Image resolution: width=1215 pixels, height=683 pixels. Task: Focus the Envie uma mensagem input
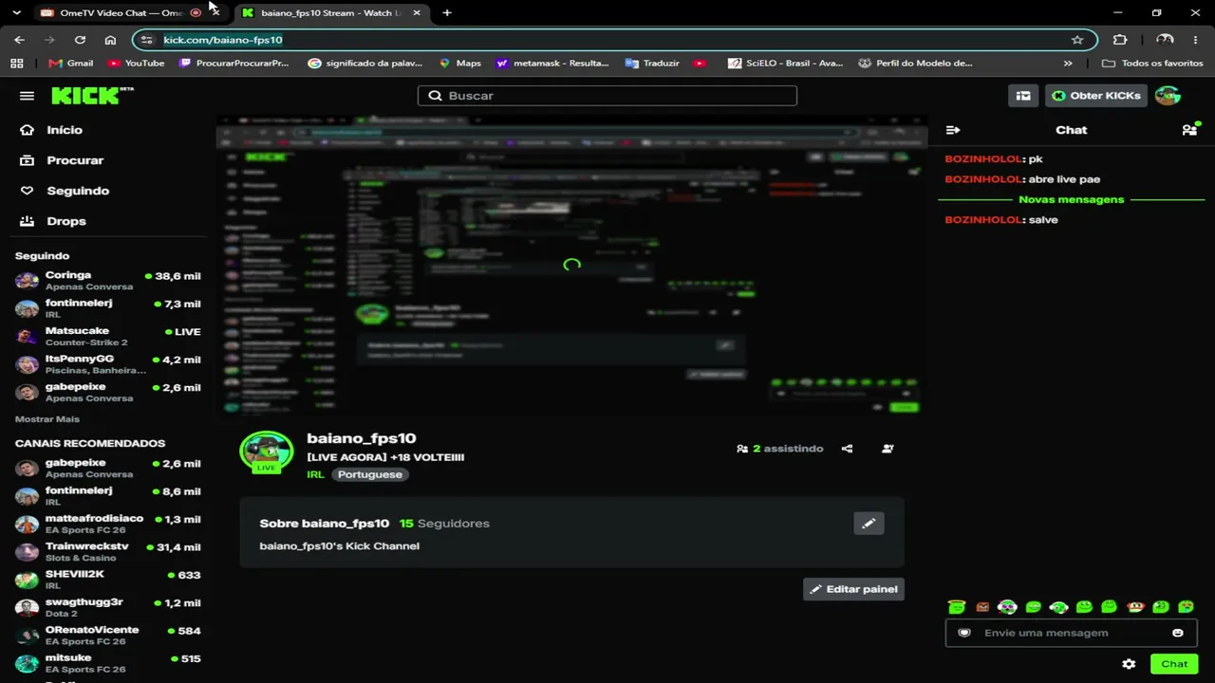(x=1071, y=633)
